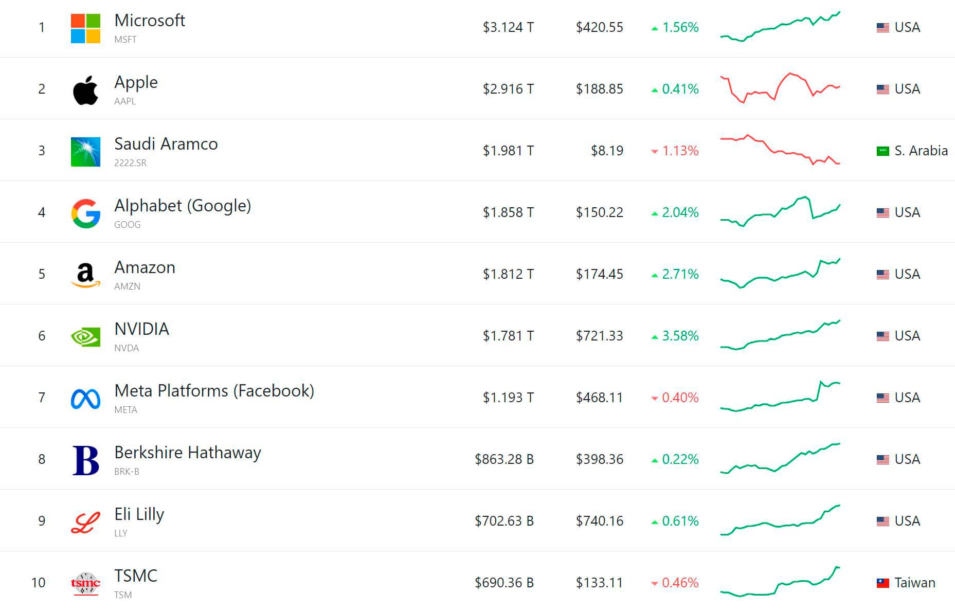Screen dimensions: 955x611
Task: Click the Taiwan flag next to TSMC
Action: click(x=882, y=583)
